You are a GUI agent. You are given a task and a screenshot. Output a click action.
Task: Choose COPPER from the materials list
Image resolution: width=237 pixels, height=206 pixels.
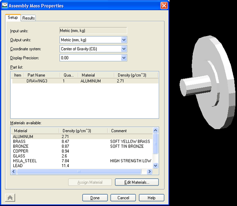click(21, 151)
